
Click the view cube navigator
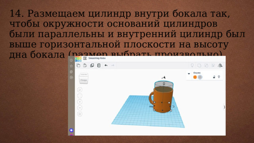(x=84, y=79)
